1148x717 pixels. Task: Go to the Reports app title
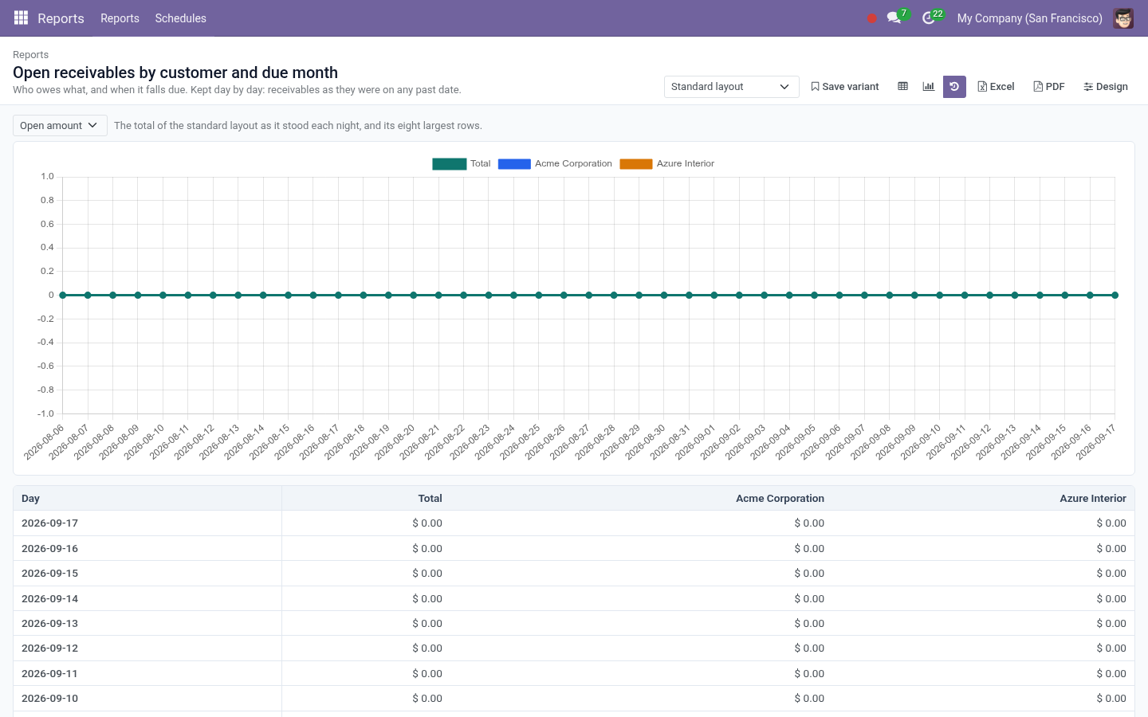coord(61,18)
